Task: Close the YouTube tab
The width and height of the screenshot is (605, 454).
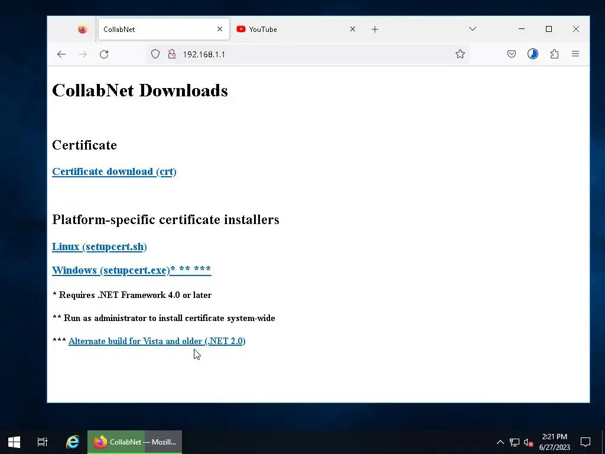Action: pyautogui.click(x=352, y=29)
